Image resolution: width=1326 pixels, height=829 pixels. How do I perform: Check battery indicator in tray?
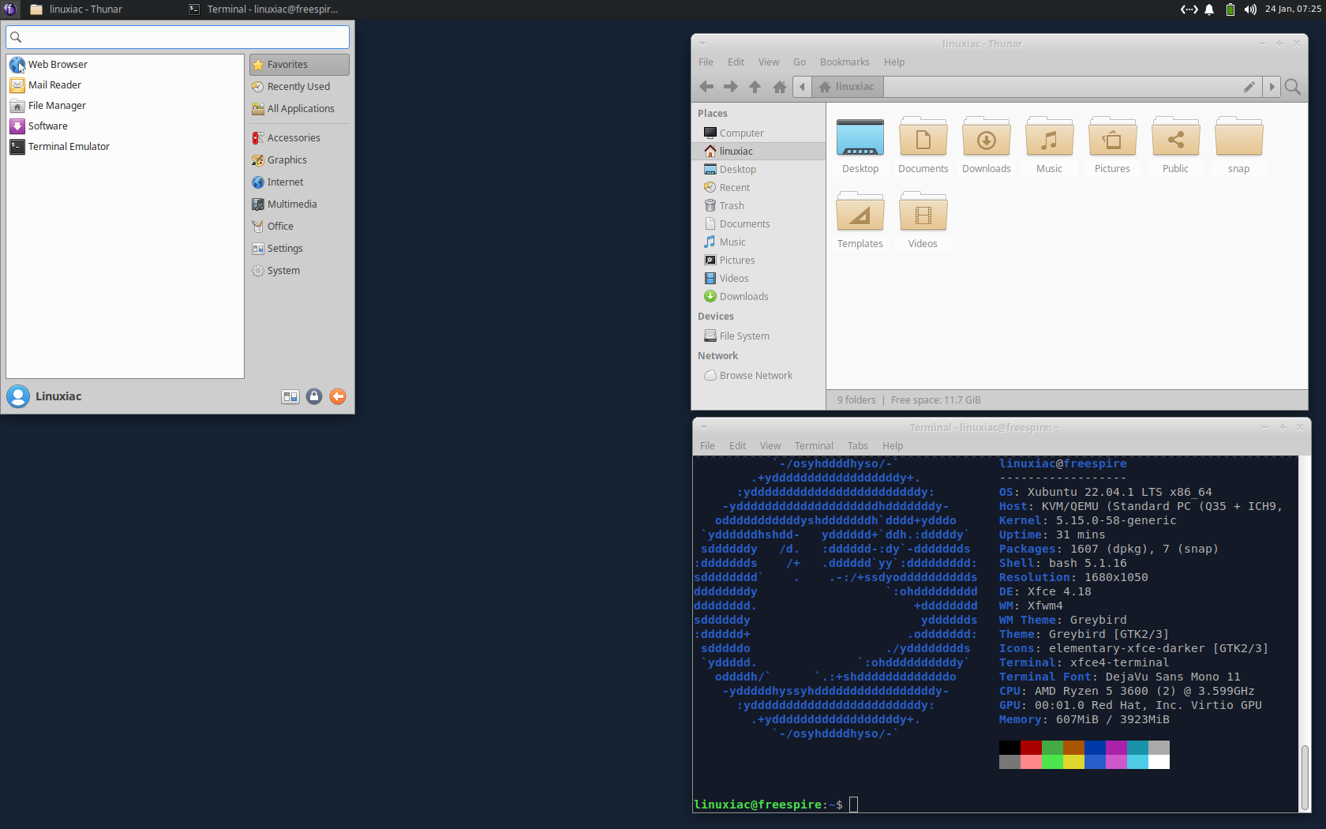1230,9
